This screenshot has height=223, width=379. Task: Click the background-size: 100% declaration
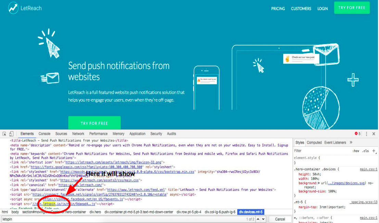coord(317,192)
